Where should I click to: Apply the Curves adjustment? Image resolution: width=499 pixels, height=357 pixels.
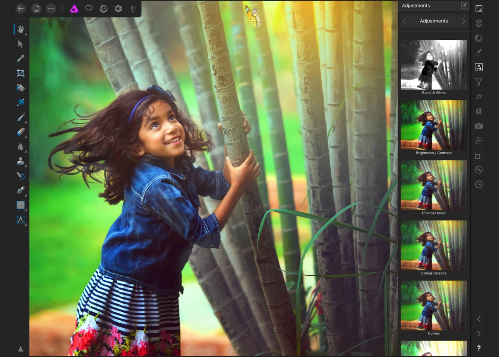434,305
